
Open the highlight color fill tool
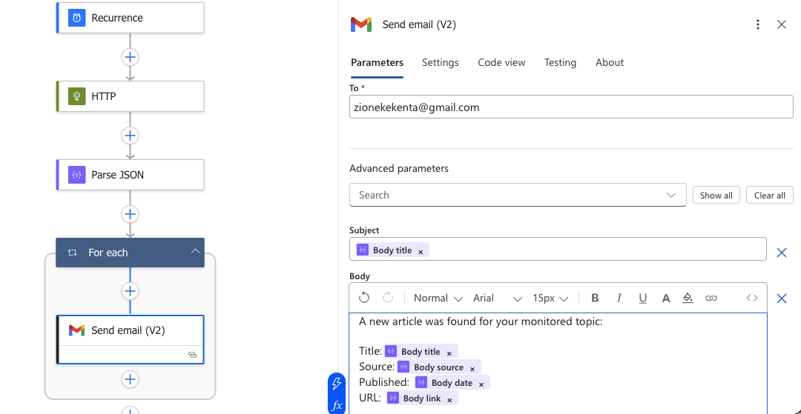[688, 298]
